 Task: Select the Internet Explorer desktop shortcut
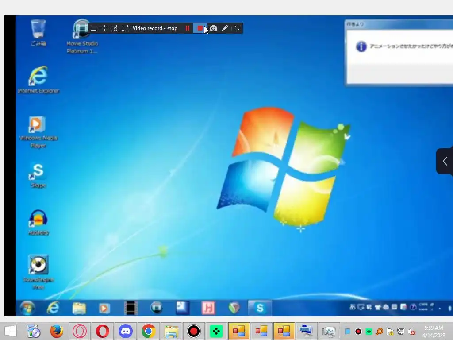click(38, 80)
